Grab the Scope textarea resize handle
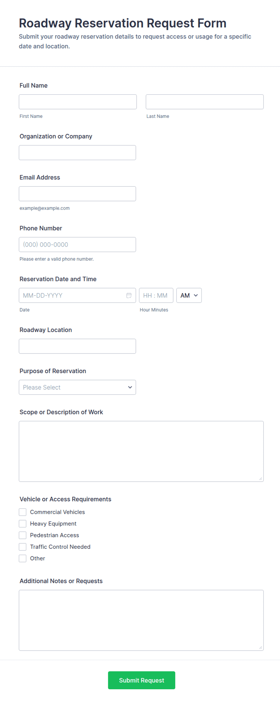This screenshot has height=704, width=280. (260, 479)
